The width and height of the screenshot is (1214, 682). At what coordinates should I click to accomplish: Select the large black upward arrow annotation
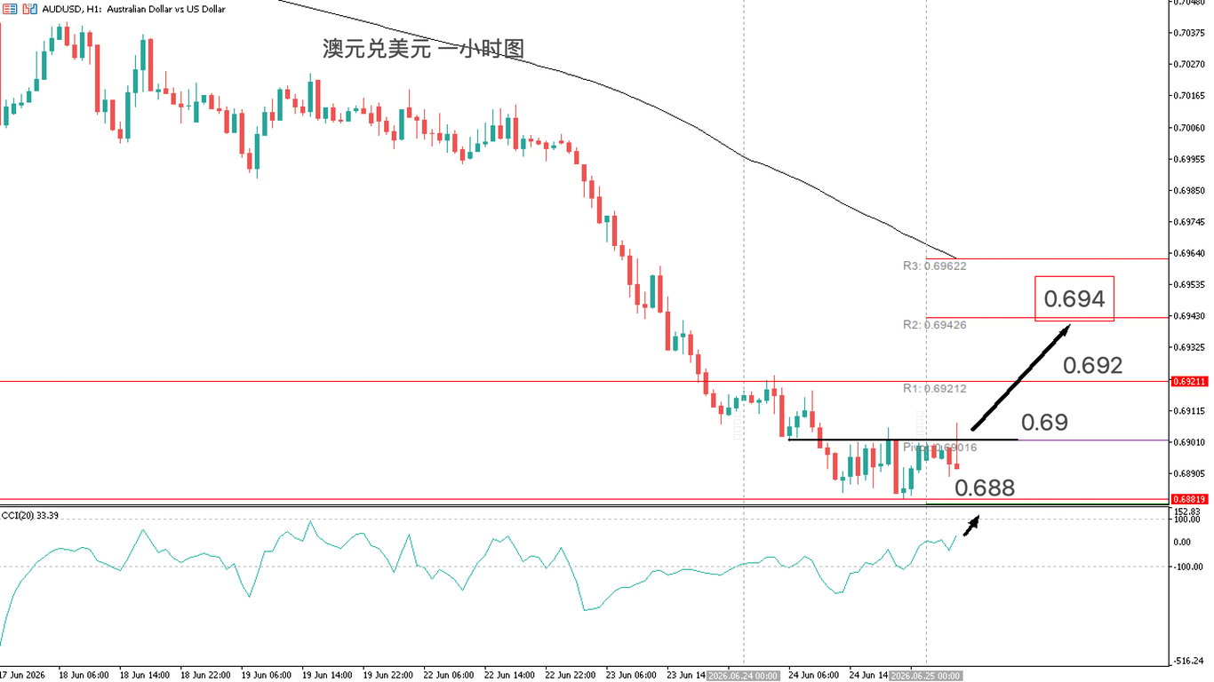click(x=1020, y=378)
